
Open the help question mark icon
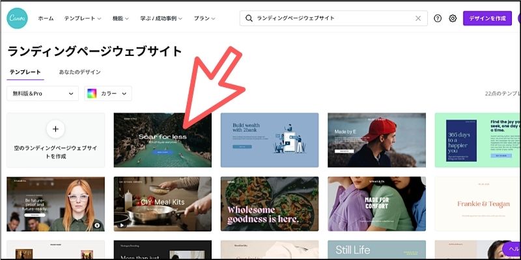click(438, 18)
